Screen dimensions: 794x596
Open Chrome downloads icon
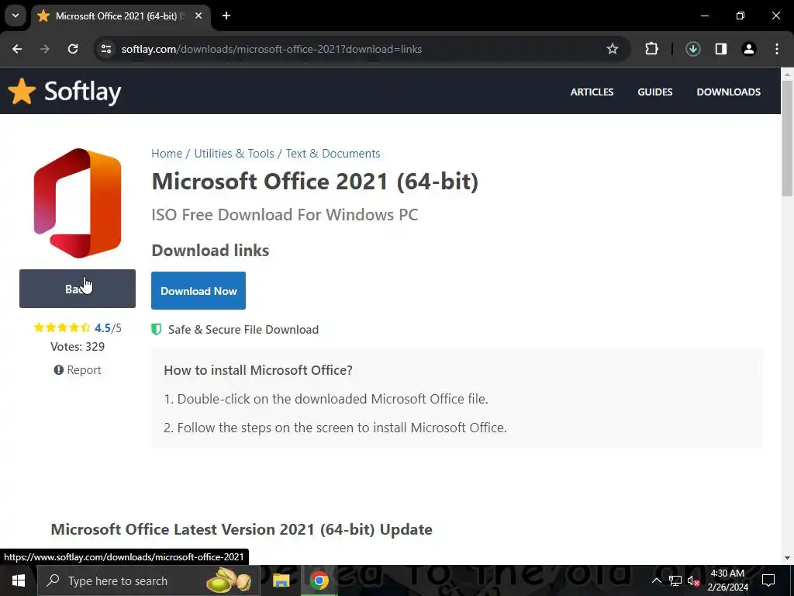(x=692, y=49)
